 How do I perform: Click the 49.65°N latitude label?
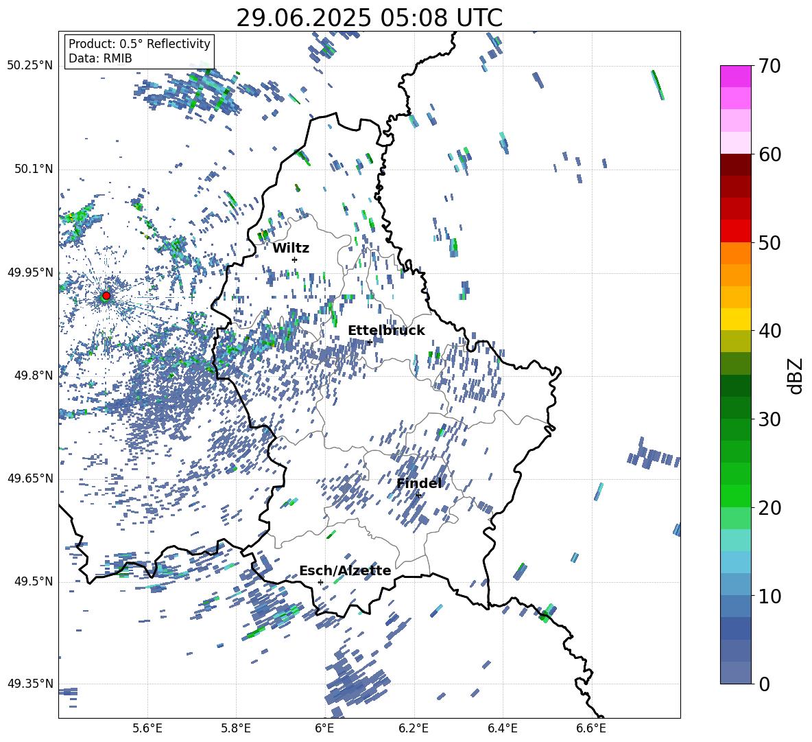click(30, 478)
